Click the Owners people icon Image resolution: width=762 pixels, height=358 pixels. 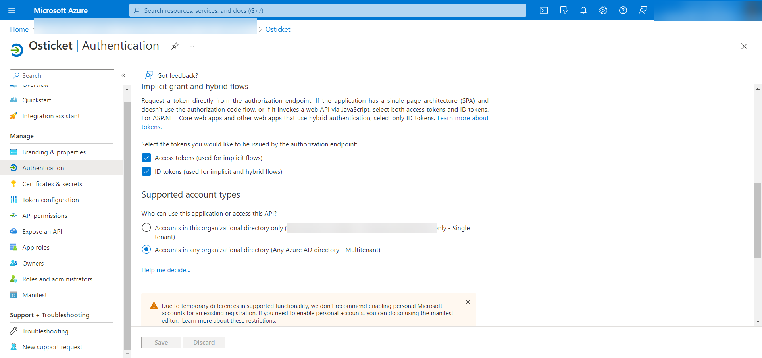pos(14,263)
